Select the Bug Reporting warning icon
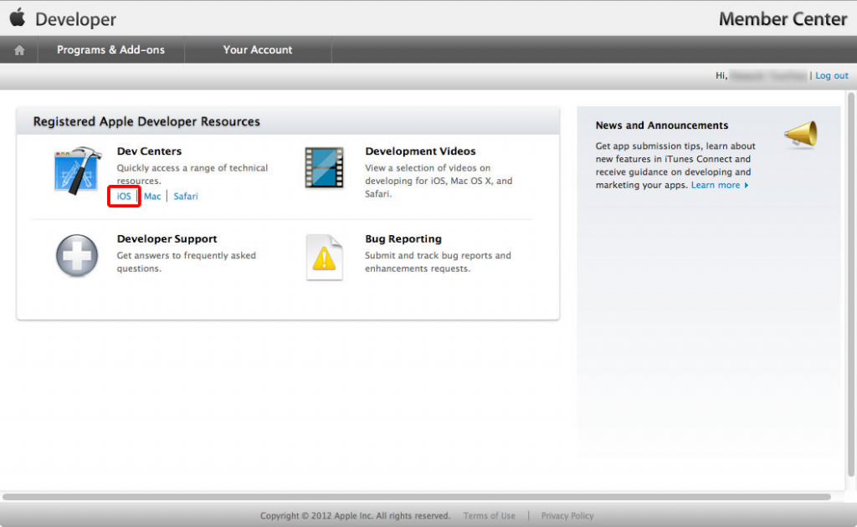 [x=324, y=256]
